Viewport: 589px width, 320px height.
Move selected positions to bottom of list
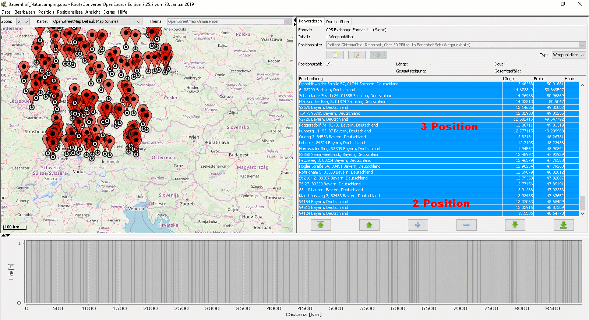564,225
